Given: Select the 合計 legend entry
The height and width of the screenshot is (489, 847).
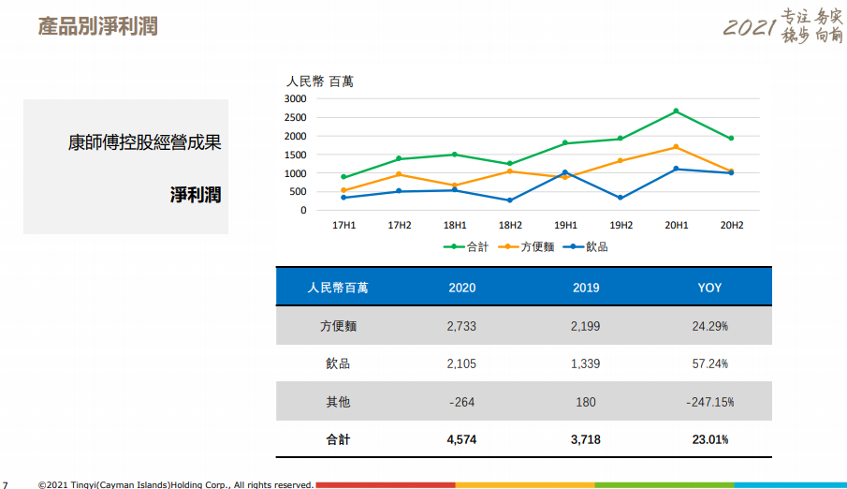Looking at the screenshot, I should pos(466,246).
